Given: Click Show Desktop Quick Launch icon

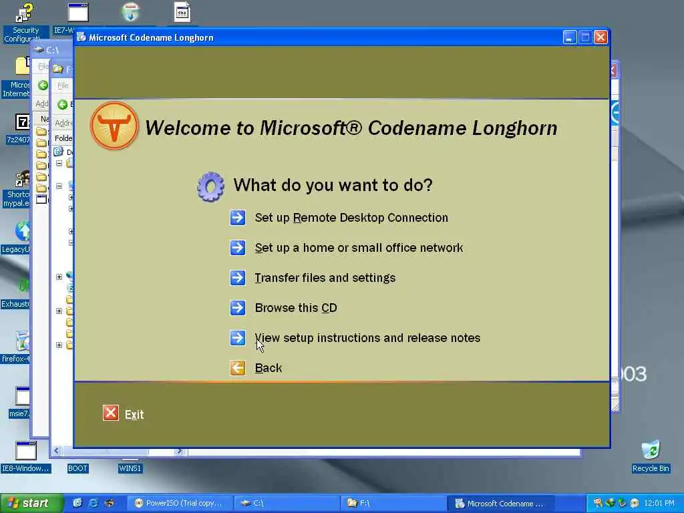Looking at the screenshot, I should click(77, 503).
